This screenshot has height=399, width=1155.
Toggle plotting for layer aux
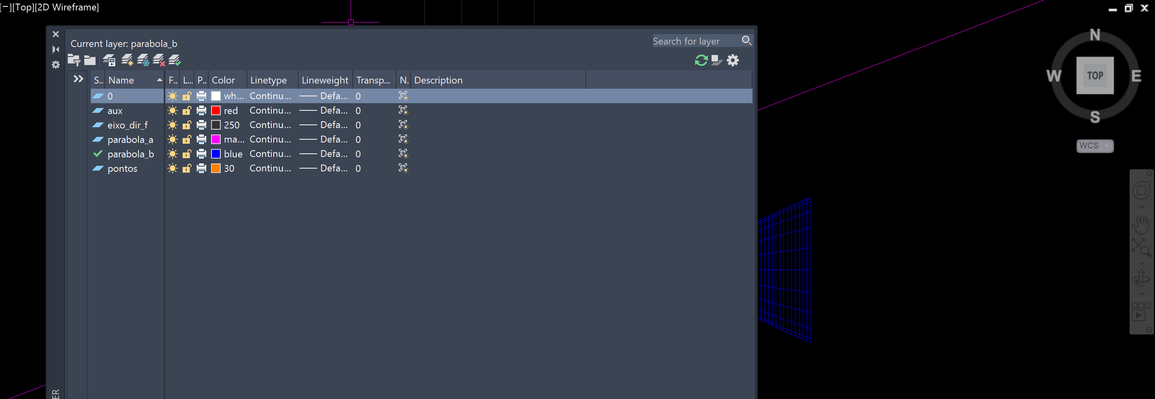click(202, 110)
